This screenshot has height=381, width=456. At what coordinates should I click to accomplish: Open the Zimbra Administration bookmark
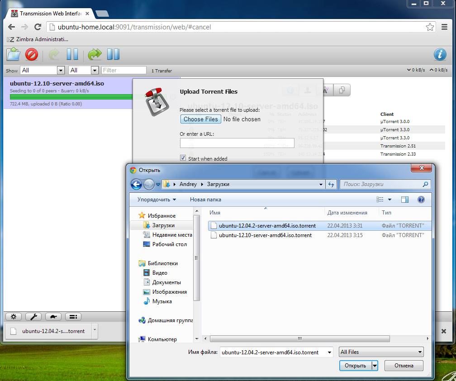click(x=37, y=39)
